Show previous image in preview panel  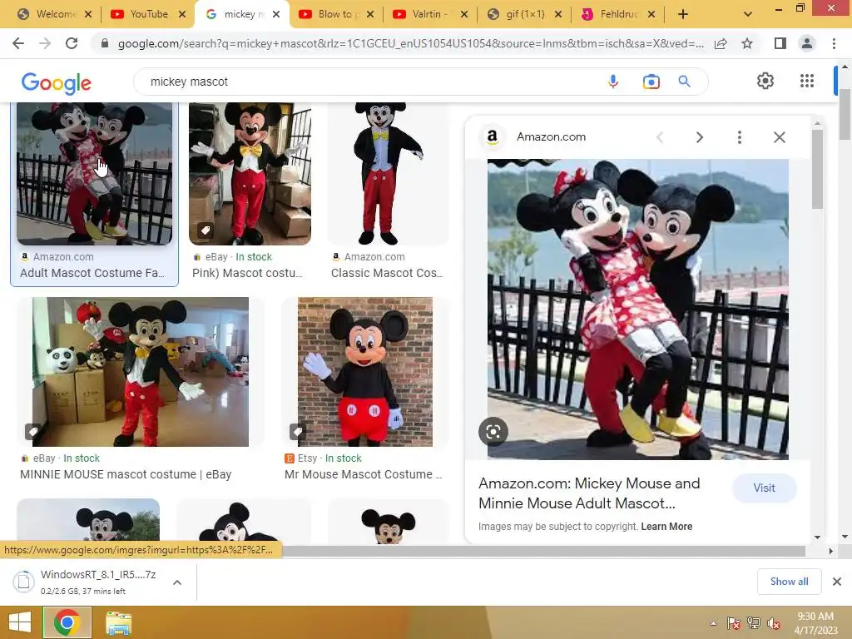(x=660, y=137)
